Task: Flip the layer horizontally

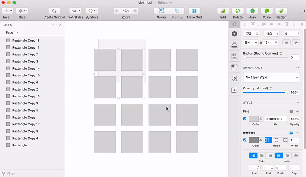Action: 286,42
